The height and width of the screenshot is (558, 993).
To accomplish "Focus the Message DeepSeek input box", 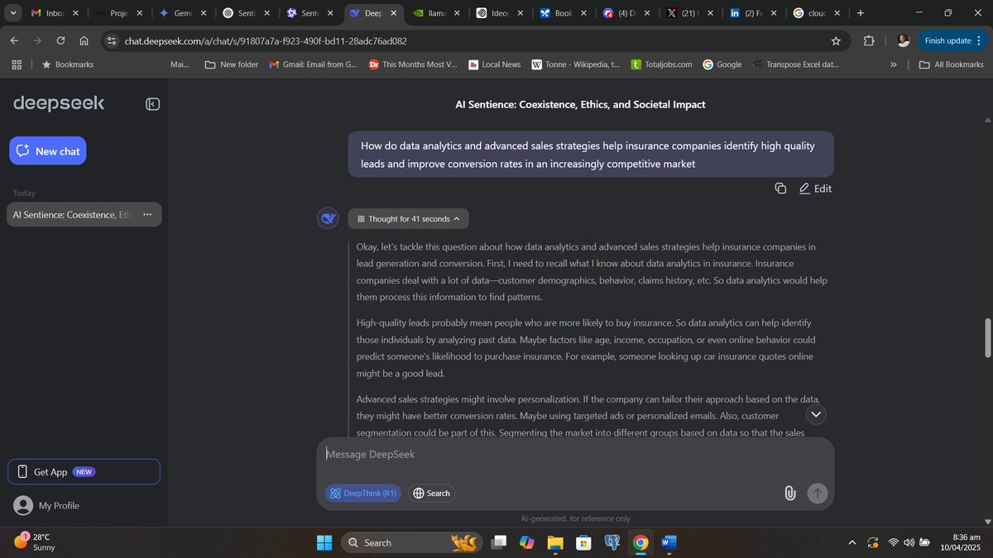I will coord(575,454).
